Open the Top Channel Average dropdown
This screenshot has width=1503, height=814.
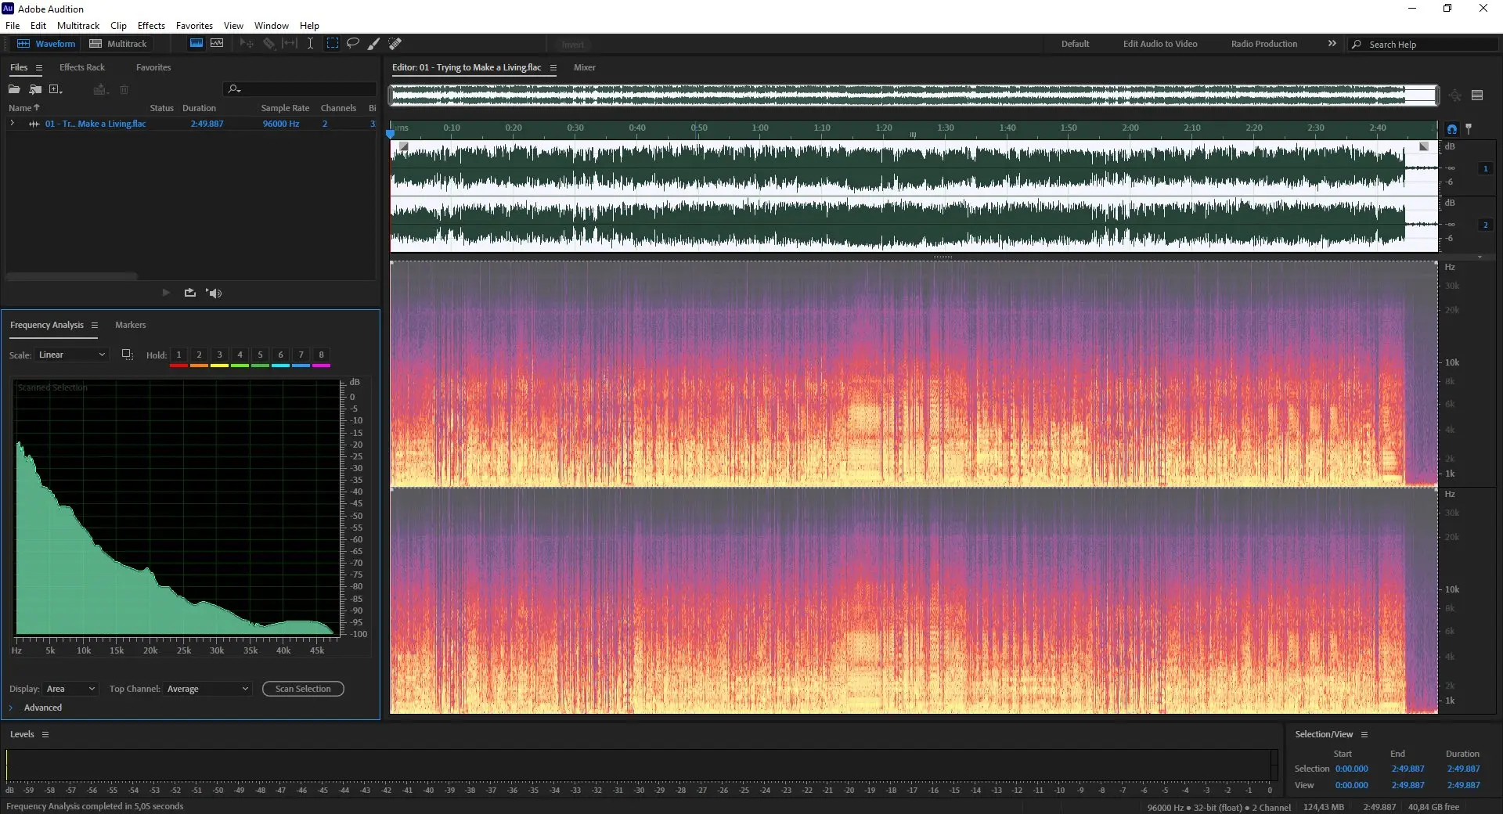pyautogui.click(x=207, y=689)
